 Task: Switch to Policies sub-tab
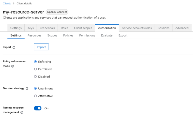coord(68,35)
